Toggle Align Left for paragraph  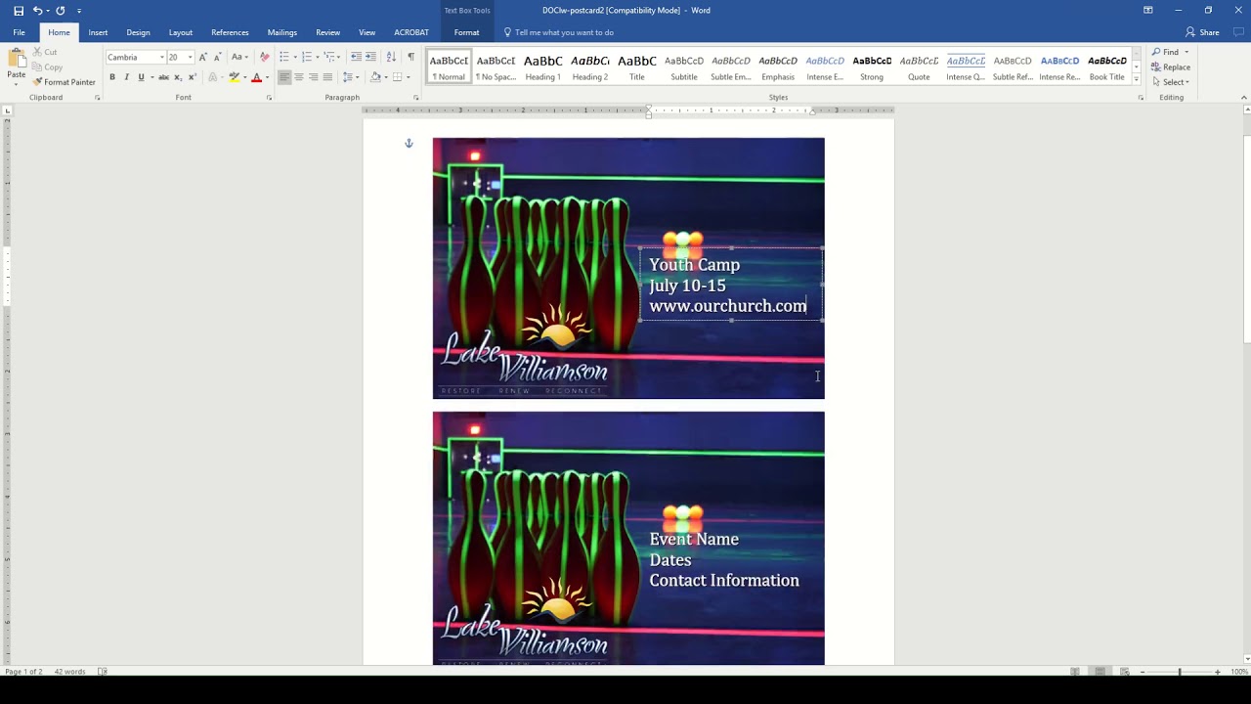click(284, 77)
